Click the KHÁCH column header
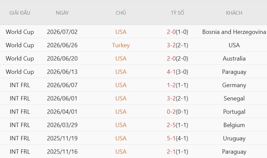This screenshot has width=267, height=158. 234,13
